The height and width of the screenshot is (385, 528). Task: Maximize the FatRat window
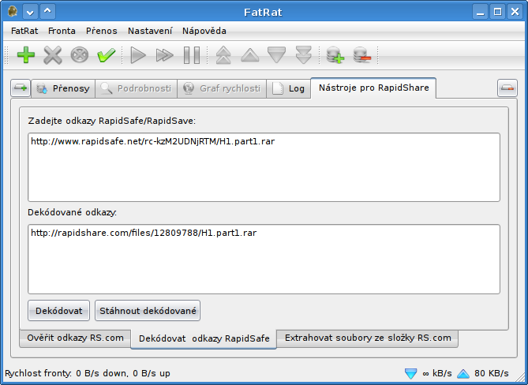point(498,12)
